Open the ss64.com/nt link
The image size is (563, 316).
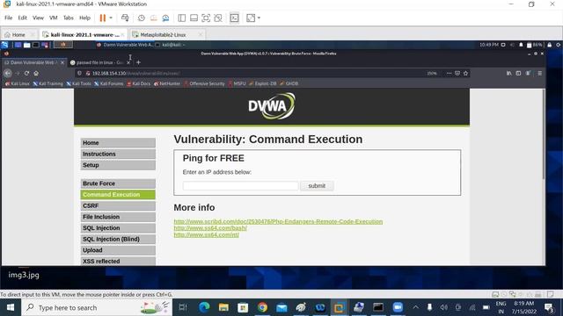point(207,234)
